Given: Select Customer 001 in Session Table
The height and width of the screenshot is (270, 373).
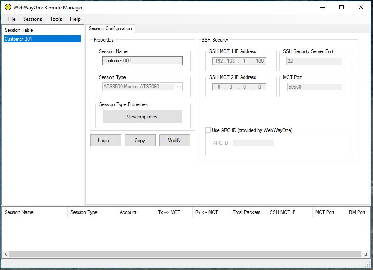Looking at the screenshot, I should point(42,39).
